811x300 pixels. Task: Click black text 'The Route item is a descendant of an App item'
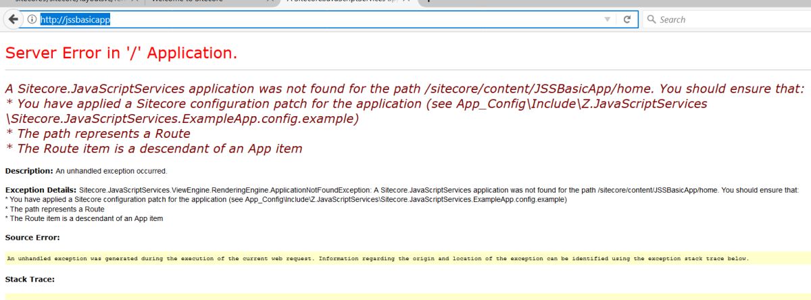click(x=84, y=219)
